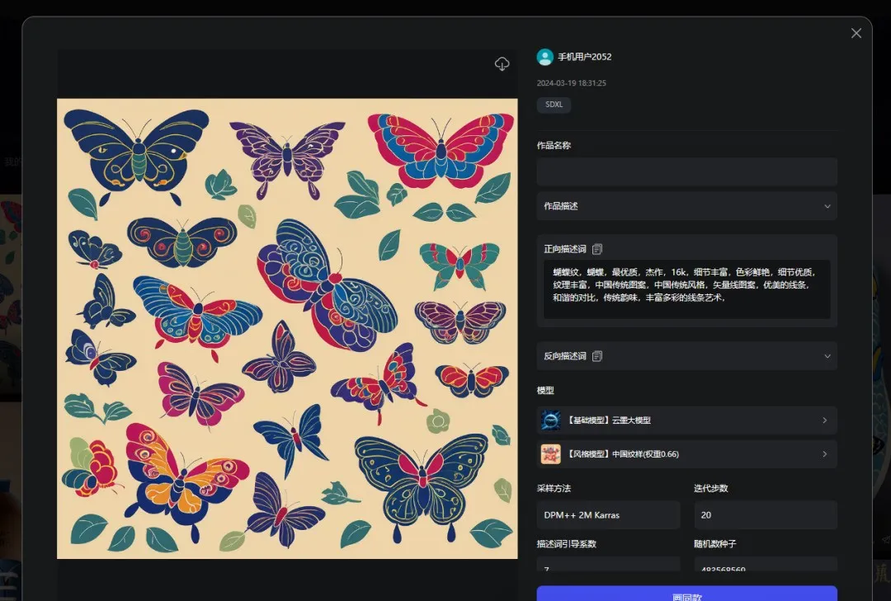Open 基础模型 details via right arrow
The width and height of the screenshot is (891, 601).
824,420
